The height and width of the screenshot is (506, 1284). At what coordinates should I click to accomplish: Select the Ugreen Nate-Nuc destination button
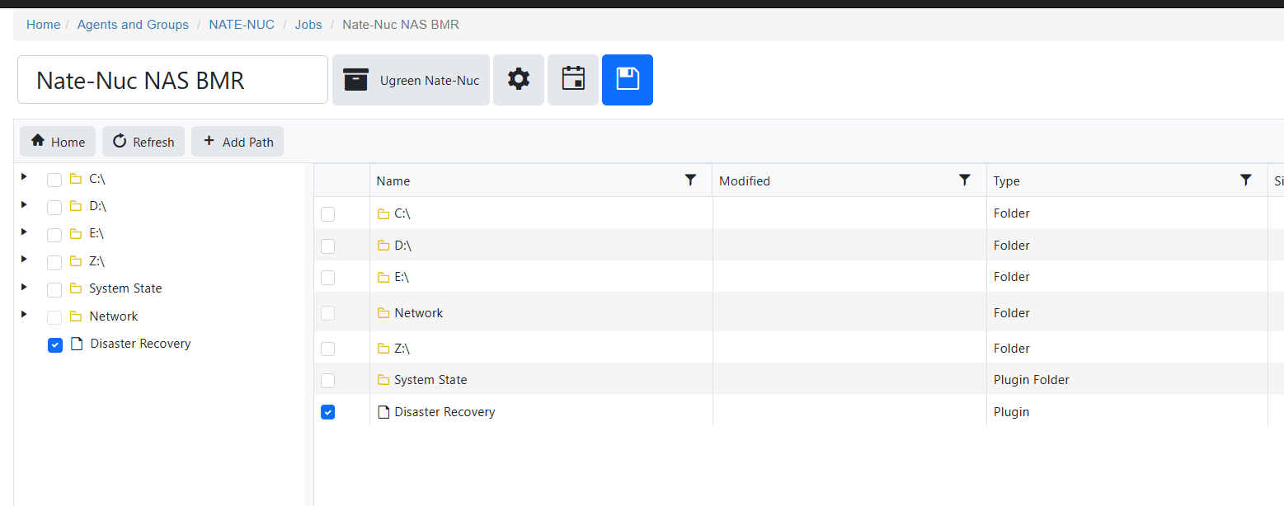(x=411, y=80)
